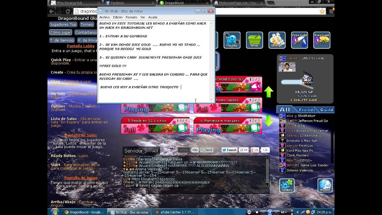Click the Notepad vertical scrollbar up arrow
Viewport: 382px width, 215px height.
click(212, 23)
